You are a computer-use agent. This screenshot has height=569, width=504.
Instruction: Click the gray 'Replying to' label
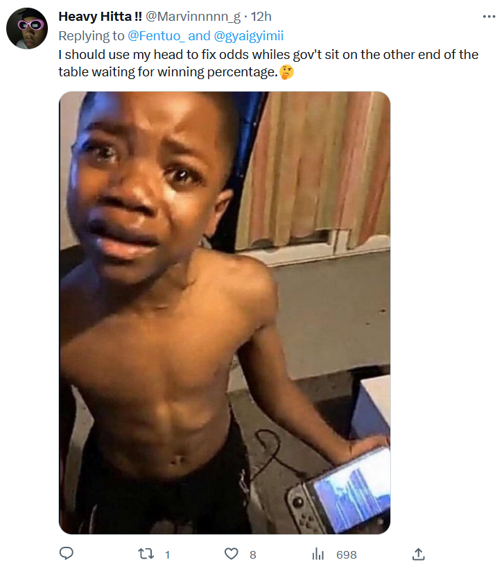coord(92,36)
